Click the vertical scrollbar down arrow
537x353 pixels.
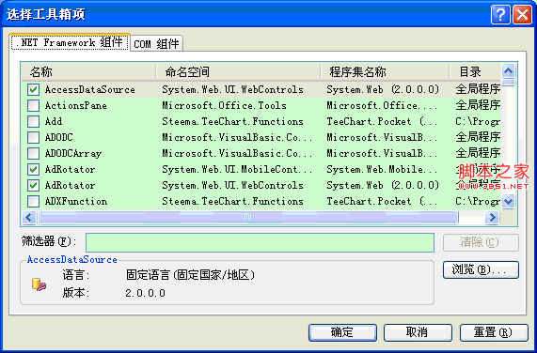point(508,201)
